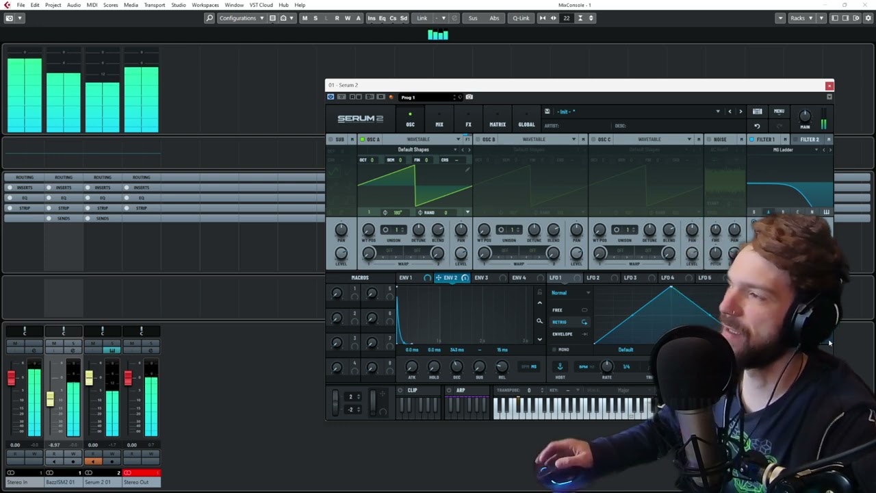Click the filter keyboard-track icon under Filter graph
876x493 pixels.
[x=826, y=212]
